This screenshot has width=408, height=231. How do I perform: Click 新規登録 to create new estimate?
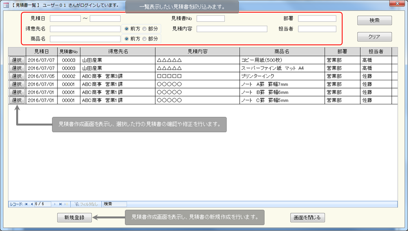coord(74,217)
